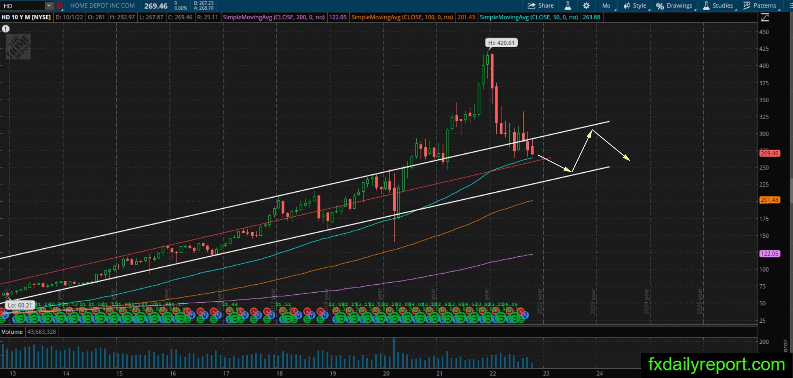This screenshot has width=793, height=378.
Task: Click the C: 269.46 close readout
Action: coord(180,17)
